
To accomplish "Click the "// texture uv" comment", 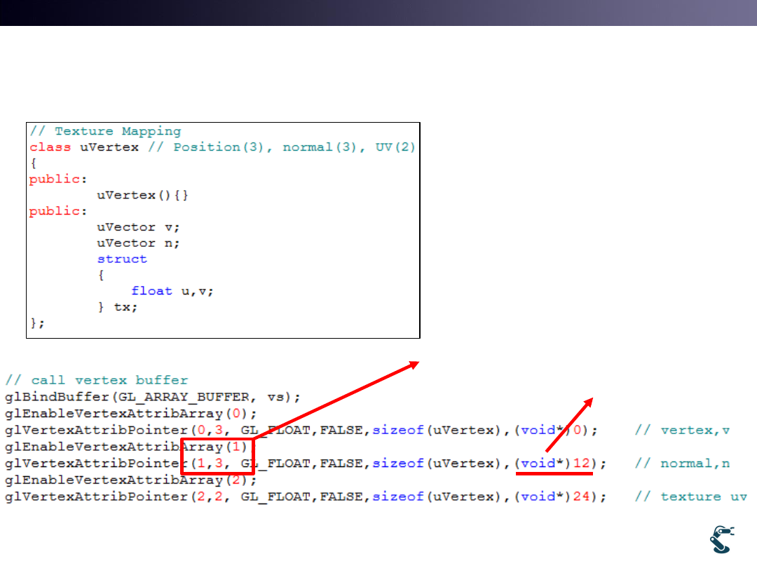I will coord(690,496).
